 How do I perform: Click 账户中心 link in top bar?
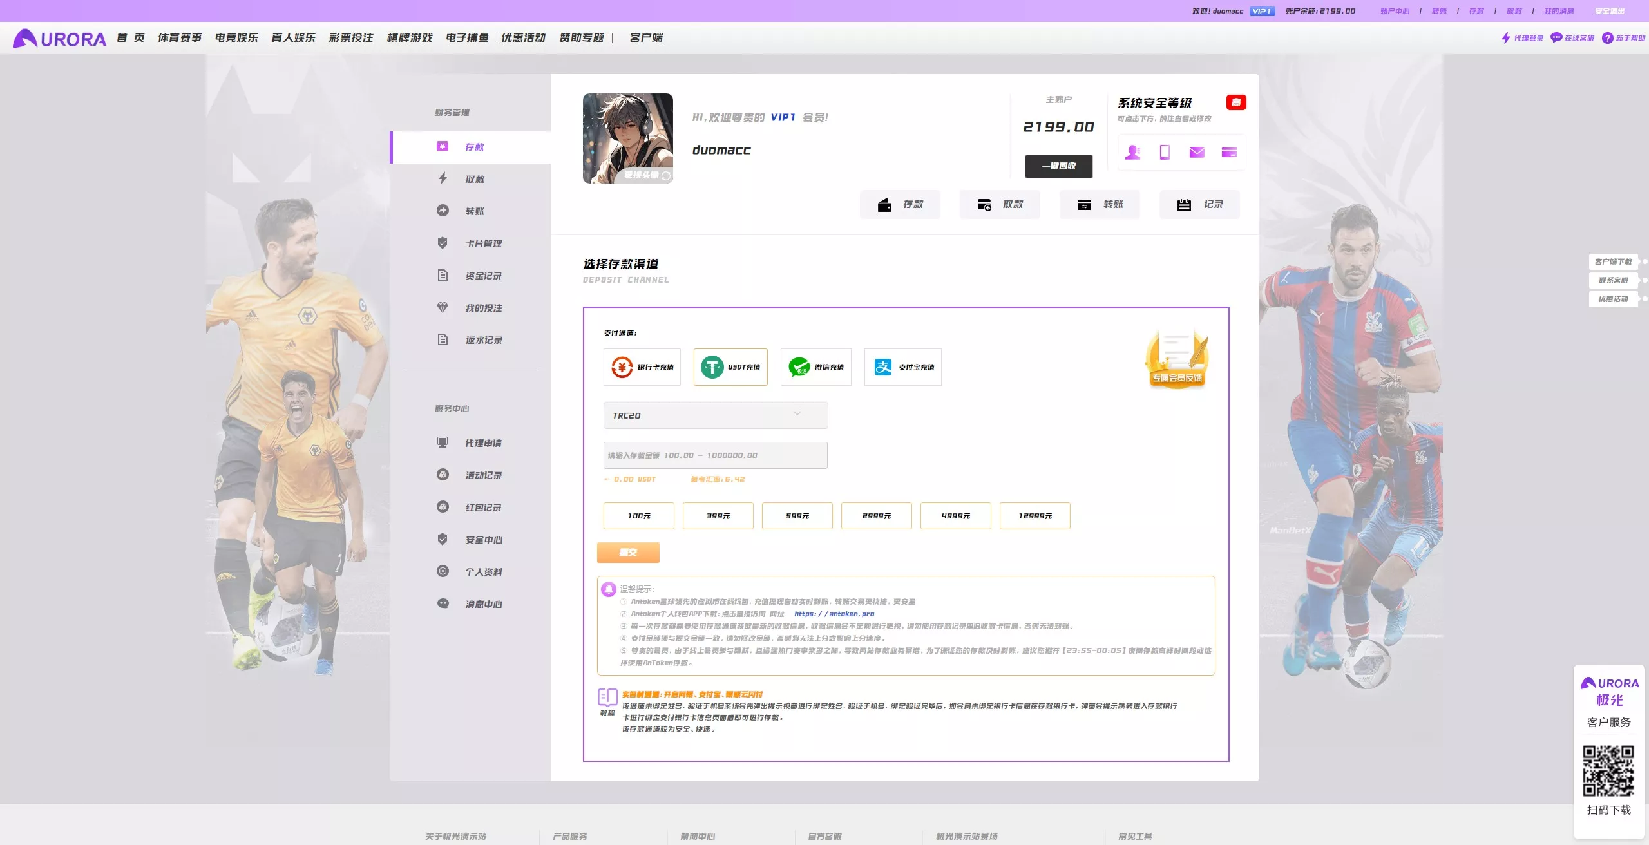[1395, 11]
